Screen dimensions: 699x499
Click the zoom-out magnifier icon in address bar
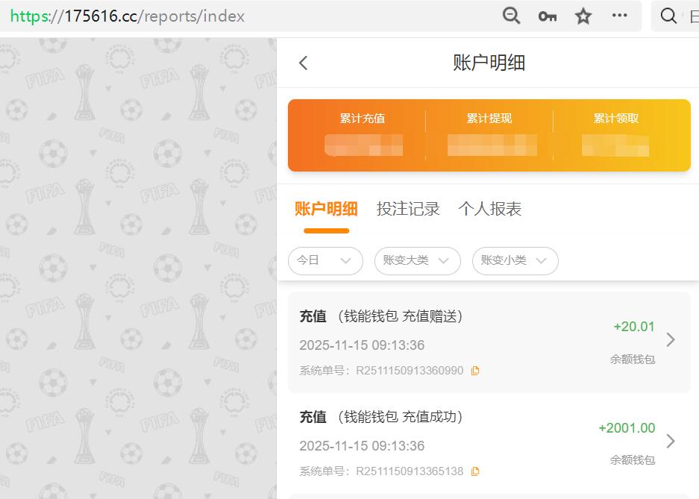click(512, 16)
